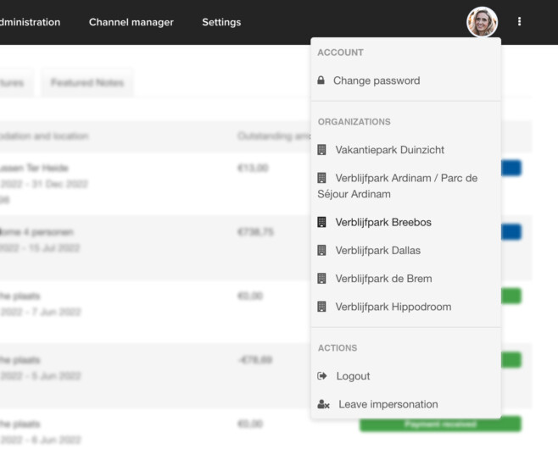This screenshot has width=558, height=460.
Task: Click the building icon beside Verblijfpark de Brem
Action: pos(322,279)
